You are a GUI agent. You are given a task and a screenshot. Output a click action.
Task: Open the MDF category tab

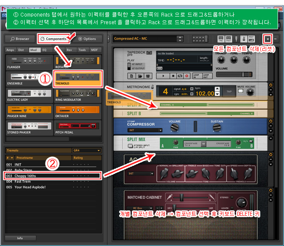pos(95,50)
